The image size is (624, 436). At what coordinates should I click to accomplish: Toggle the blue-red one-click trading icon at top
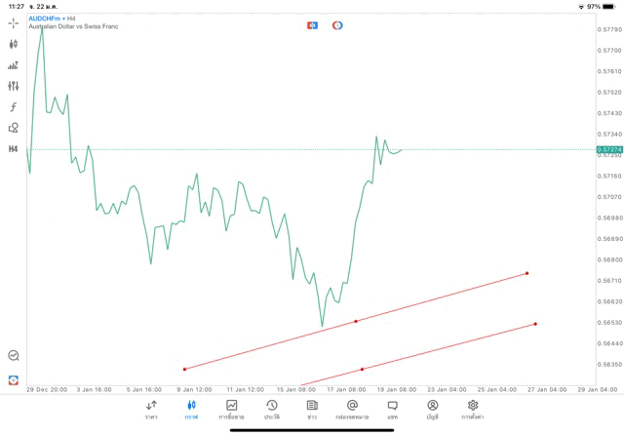[312, 24]
